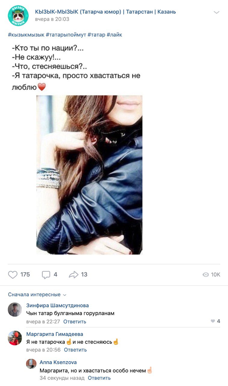Open the girl in leather jacket photo
This screenshot has height=386, width=228.
pyautogui.click(x=89, y=175)
